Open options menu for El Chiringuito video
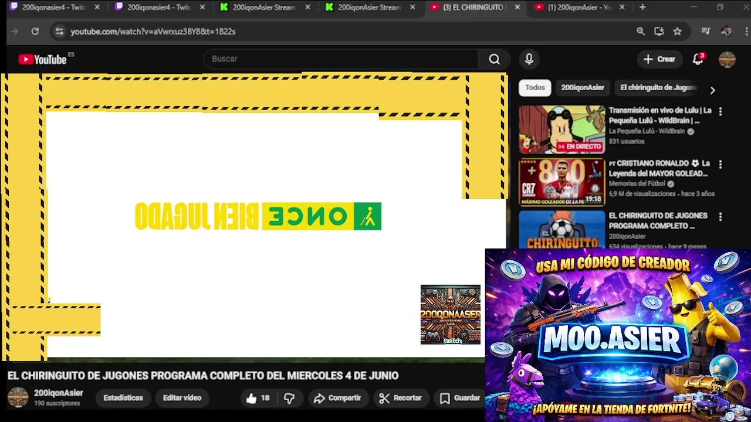The image size is (751, 422). (720, 217)
